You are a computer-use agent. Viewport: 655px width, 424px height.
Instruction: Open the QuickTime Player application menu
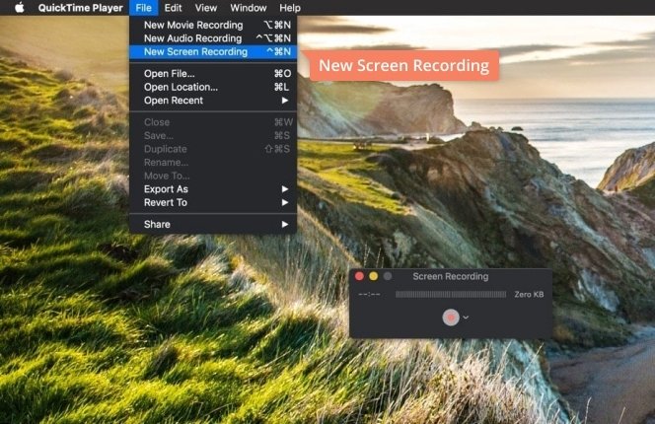pyautogui.click(x=80, y=8)
